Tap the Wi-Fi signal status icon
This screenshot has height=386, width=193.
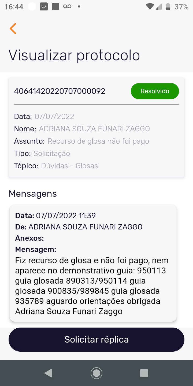tap(150, 7)
